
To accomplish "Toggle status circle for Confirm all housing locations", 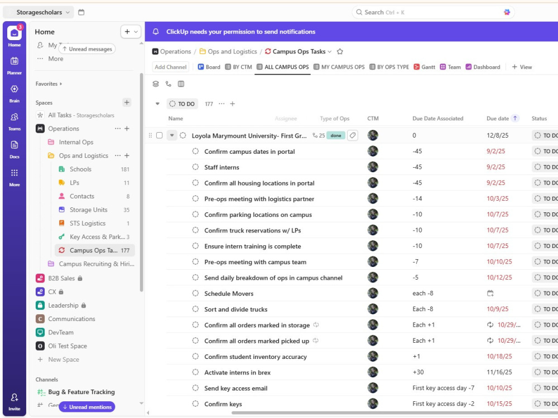I will tap(195, 183).
